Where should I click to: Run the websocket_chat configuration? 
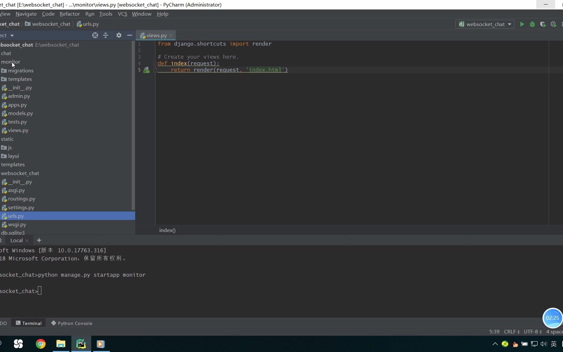pyautogui.click(x=522, y=24)
